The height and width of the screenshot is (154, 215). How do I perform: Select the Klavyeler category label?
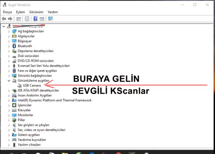pos(24,110)
